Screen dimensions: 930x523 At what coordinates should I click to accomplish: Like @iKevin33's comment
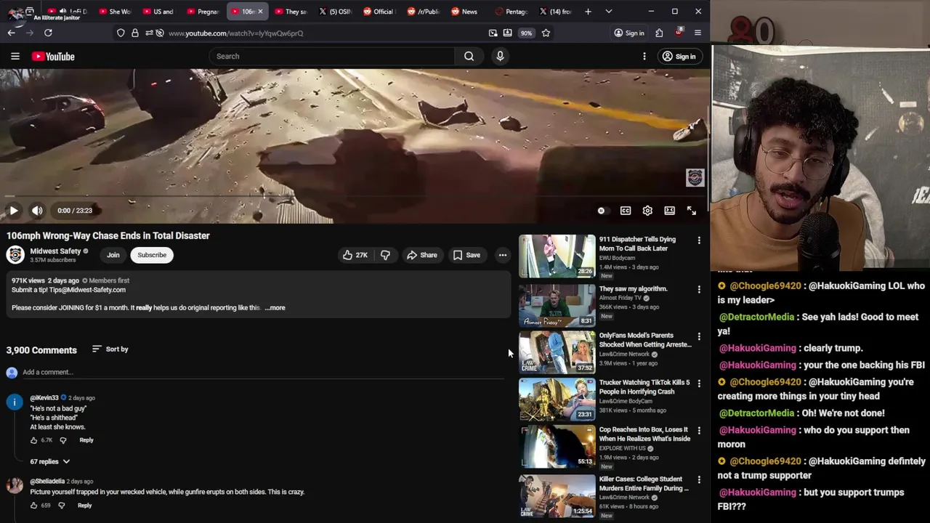pyautogui.click(x=33, y=440)
